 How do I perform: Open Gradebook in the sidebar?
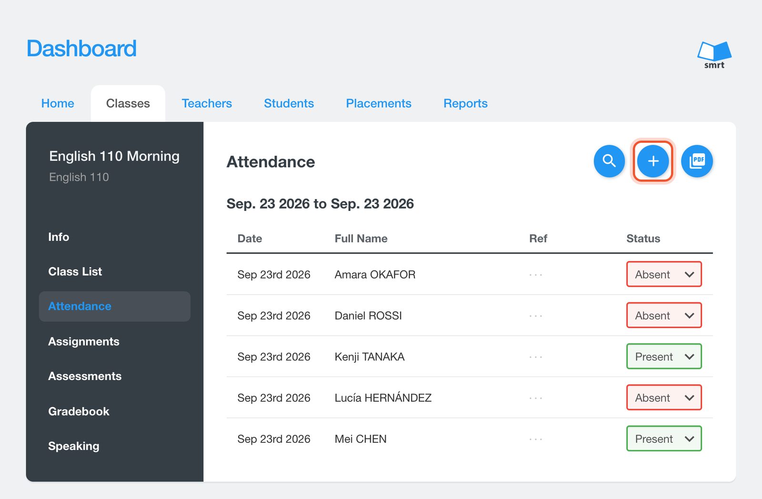pos(79,411)
